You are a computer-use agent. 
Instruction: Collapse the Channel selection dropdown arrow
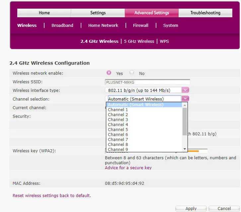click(185, 99)
